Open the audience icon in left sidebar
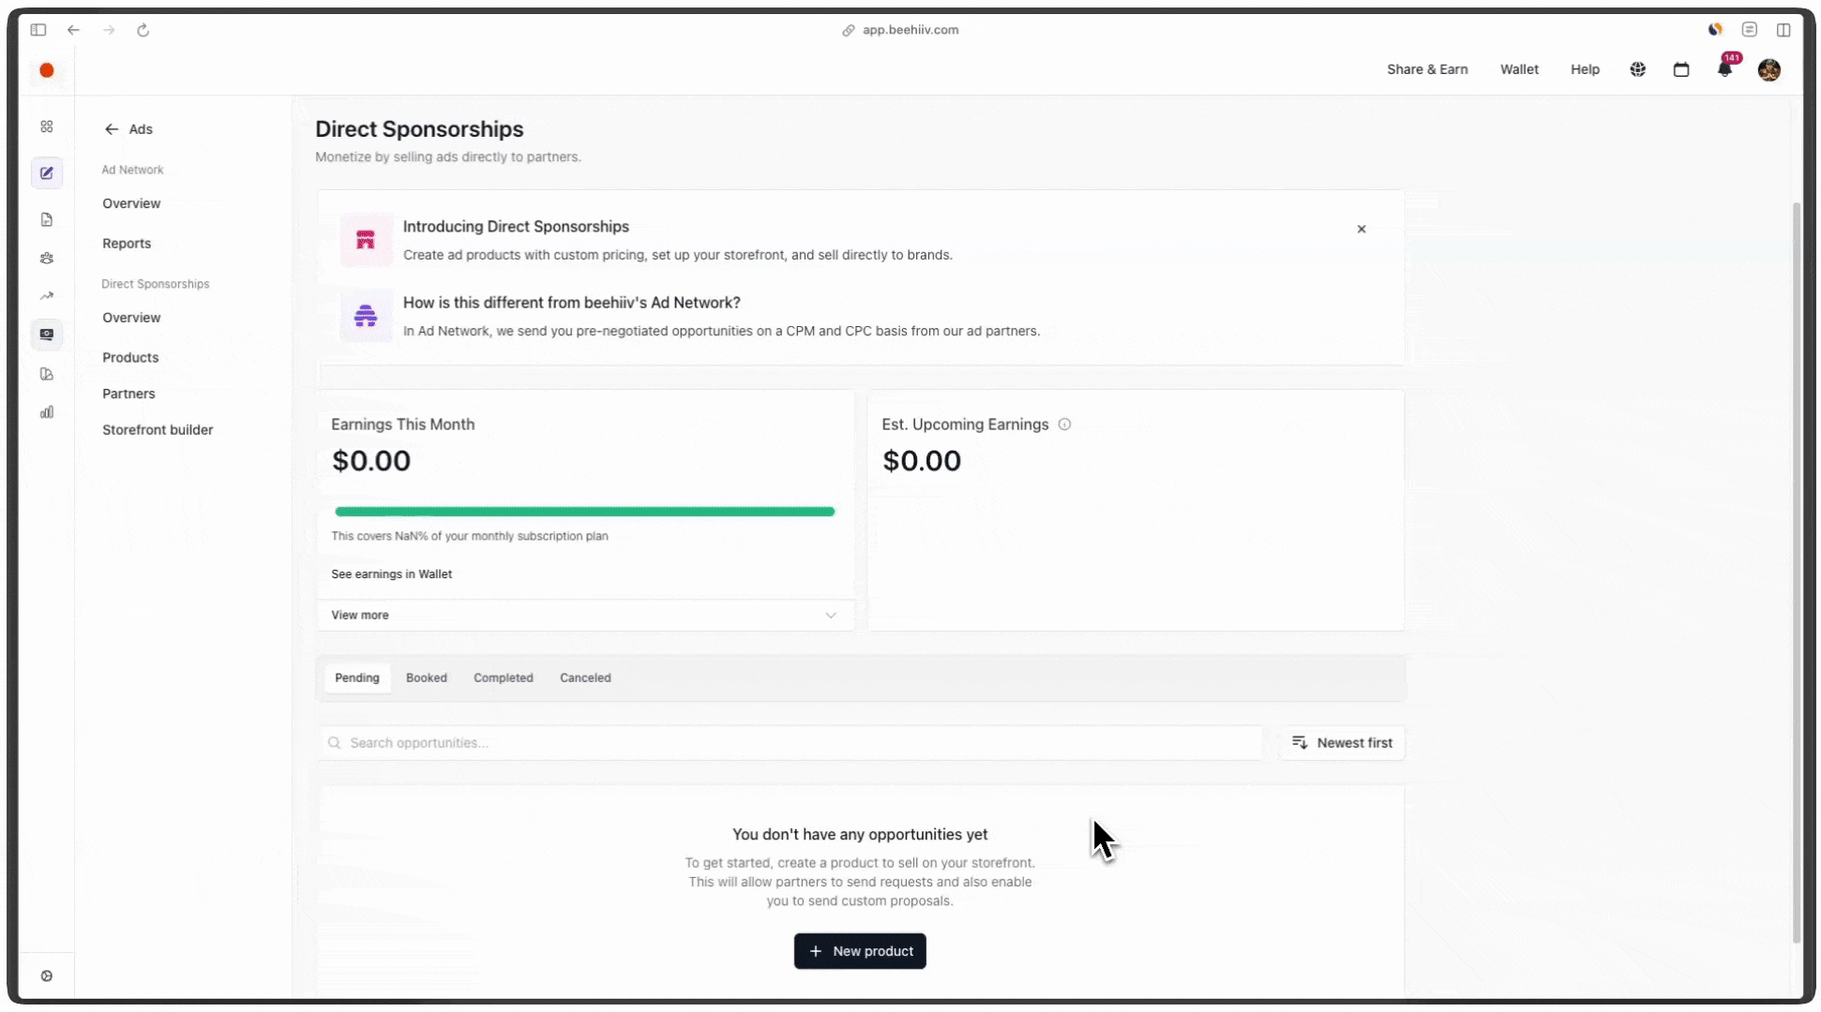This screenshot has width=1821, height=1012. pyautogui.click(x=47, y=258)
